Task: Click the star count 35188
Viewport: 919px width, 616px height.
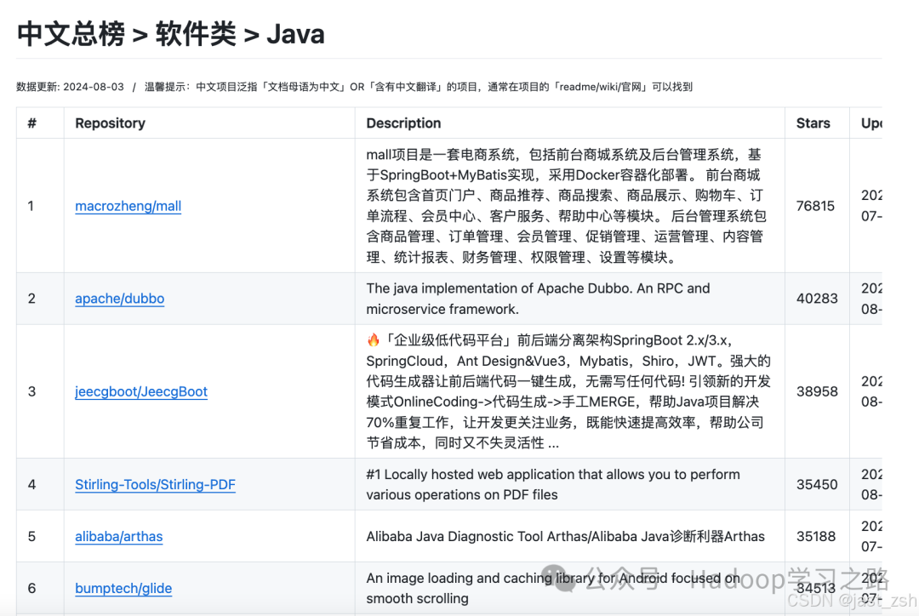Action: (815, 536)
